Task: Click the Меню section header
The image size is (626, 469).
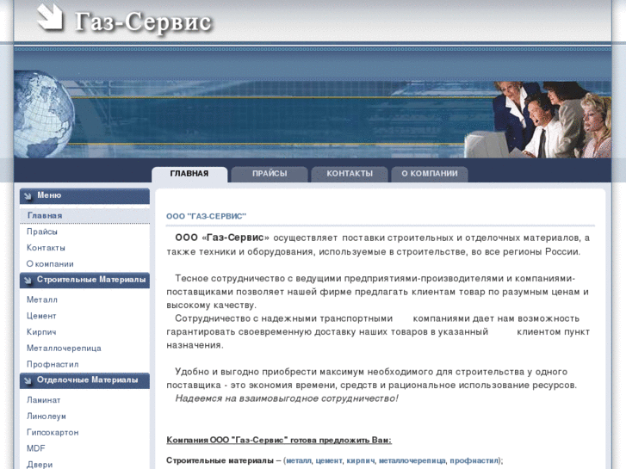Action: point(84,196)
